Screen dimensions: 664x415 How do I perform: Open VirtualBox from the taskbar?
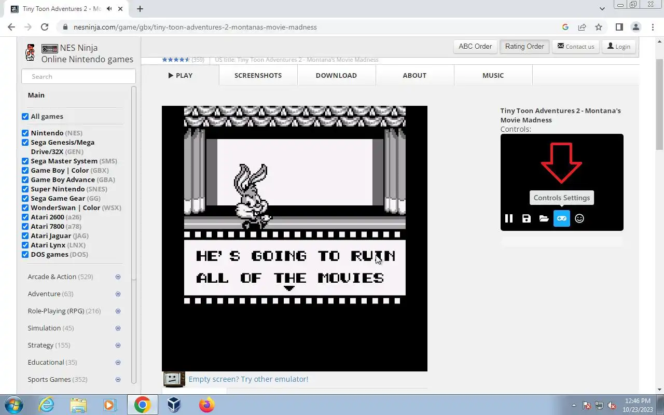click(174, 405)
